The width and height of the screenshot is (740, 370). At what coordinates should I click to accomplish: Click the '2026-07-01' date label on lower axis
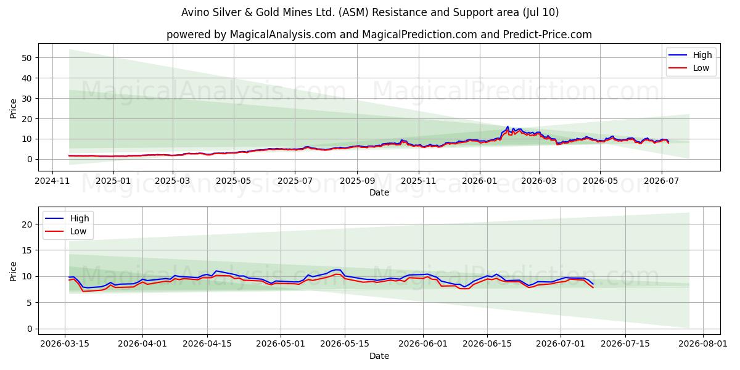(561, 344)
